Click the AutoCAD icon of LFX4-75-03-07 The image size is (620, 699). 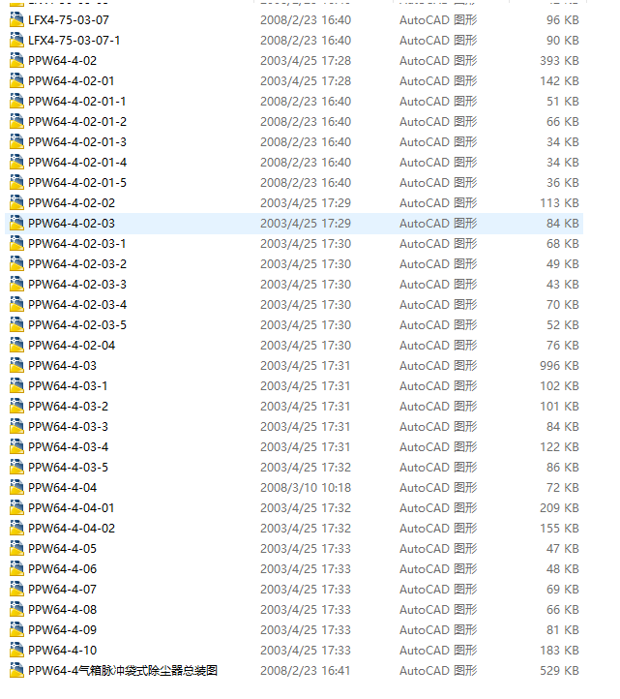pyautogui.click(x=16, y=20)
